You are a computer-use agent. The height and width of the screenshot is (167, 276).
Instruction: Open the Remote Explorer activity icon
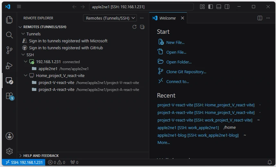9,81
